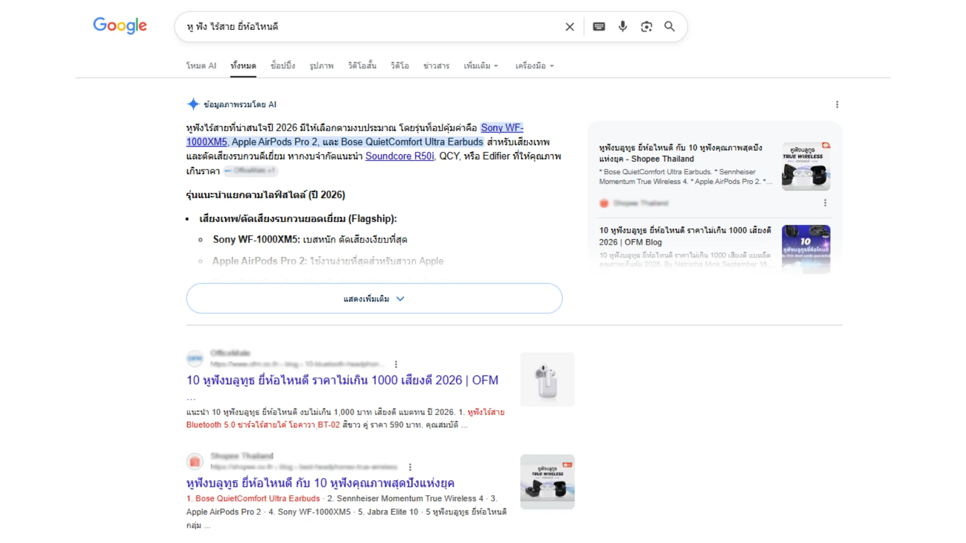Open the 10 หูฟังบลูทูธ OFM result title
The width and height of the screenshot is (966, 543).
coord(342,380)
